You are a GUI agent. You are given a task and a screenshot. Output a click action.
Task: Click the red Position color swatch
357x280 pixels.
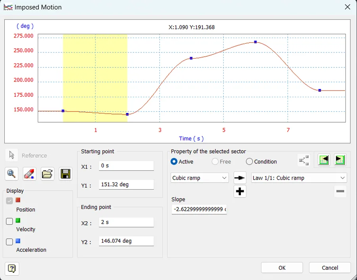tap(18, 200)
